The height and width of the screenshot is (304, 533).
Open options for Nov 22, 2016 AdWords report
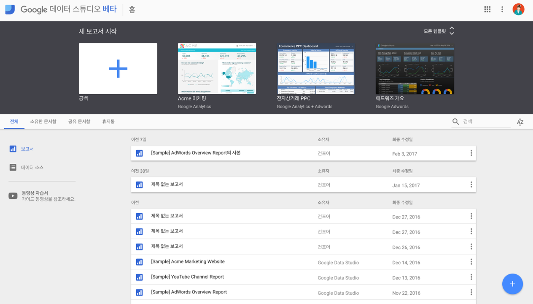471,292
